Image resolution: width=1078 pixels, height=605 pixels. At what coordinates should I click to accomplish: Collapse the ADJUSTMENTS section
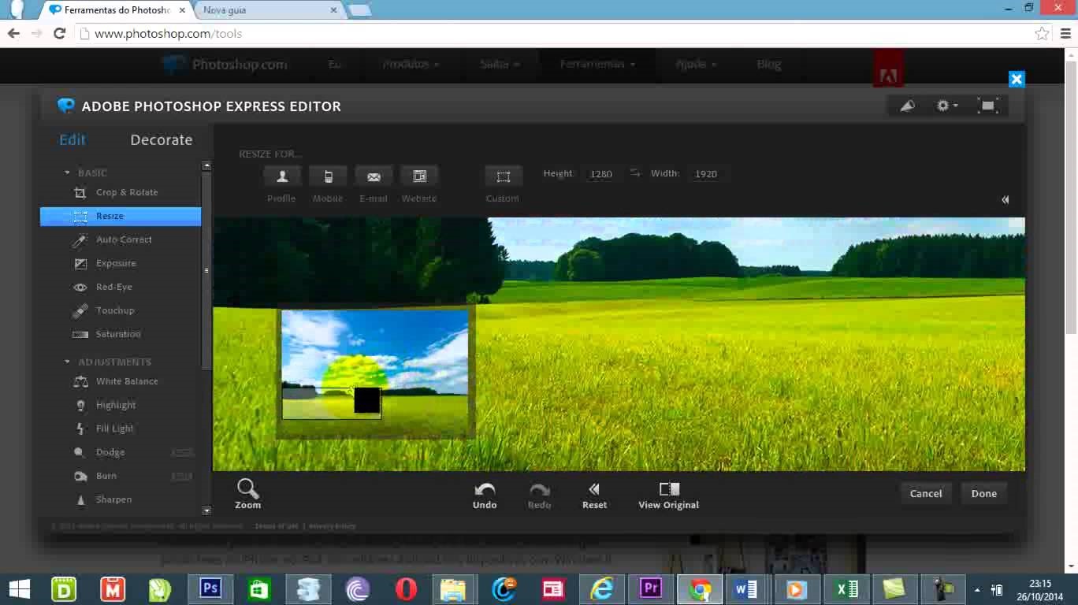pos(67,362)
